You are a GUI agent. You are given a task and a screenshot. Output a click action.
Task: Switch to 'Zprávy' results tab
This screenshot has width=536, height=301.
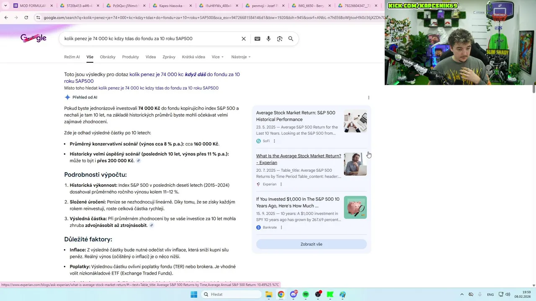click(169, 57)
